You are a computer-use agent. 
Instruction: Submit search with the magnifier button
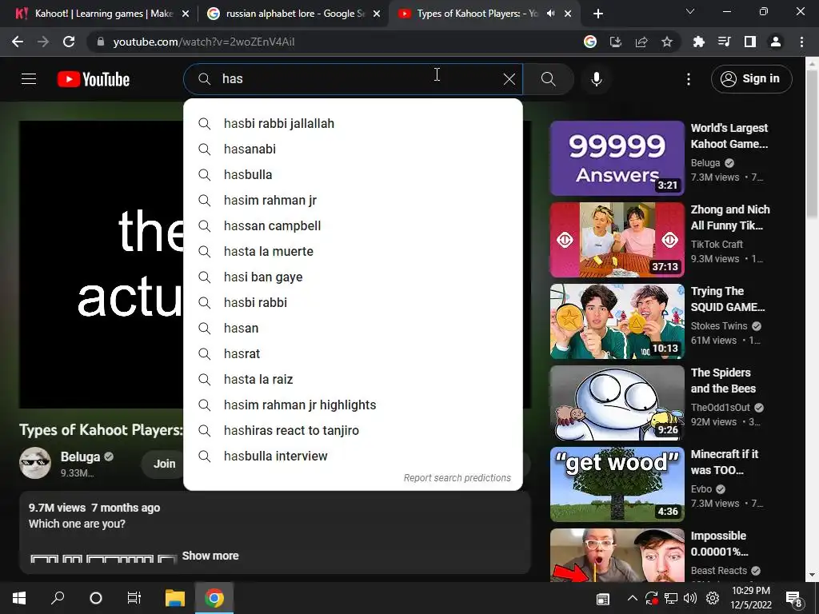point(548,79)
